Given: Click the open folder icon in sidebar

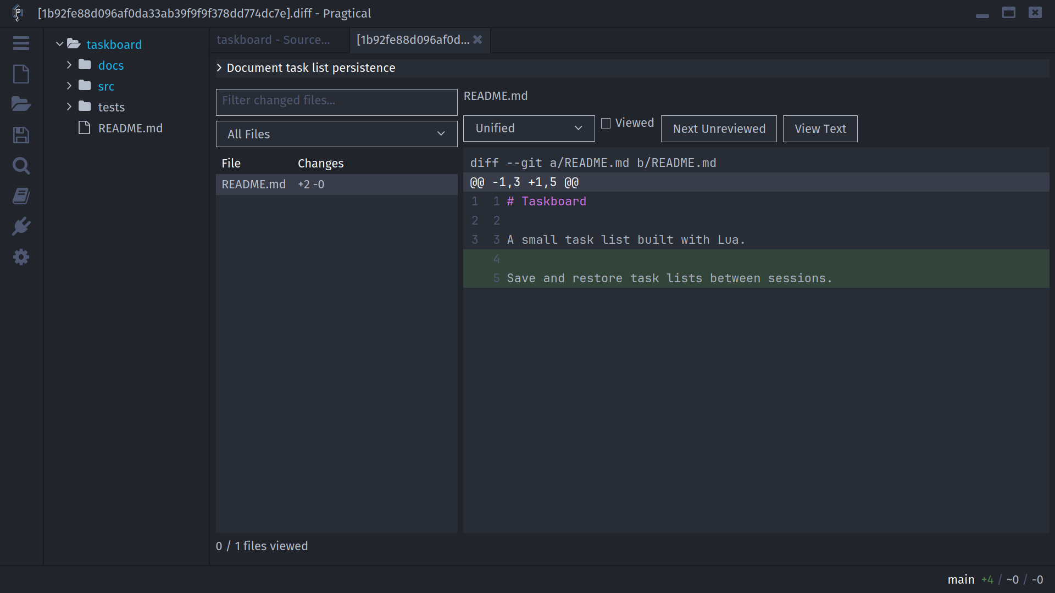Looking at the screenshot, I should coord(21,104).
